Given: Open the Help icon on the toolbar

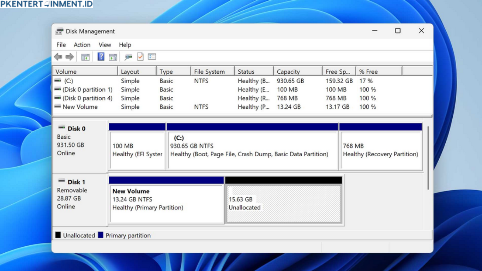Looking at the screenshot, I should tap(101, 56).
